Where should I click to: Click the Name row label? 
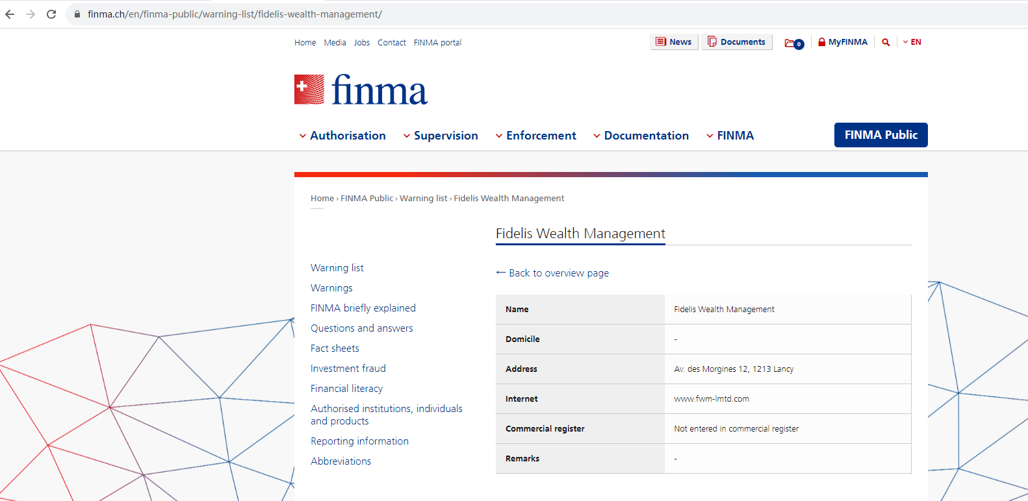tap(517, 310)
